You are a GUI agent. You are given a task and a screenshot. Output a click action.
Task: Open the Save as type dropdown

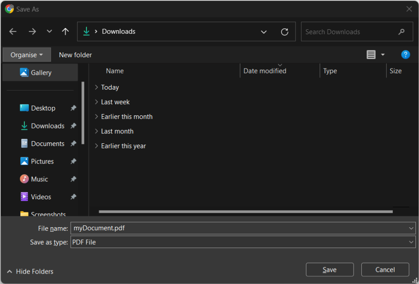click(x=243, y=242)
